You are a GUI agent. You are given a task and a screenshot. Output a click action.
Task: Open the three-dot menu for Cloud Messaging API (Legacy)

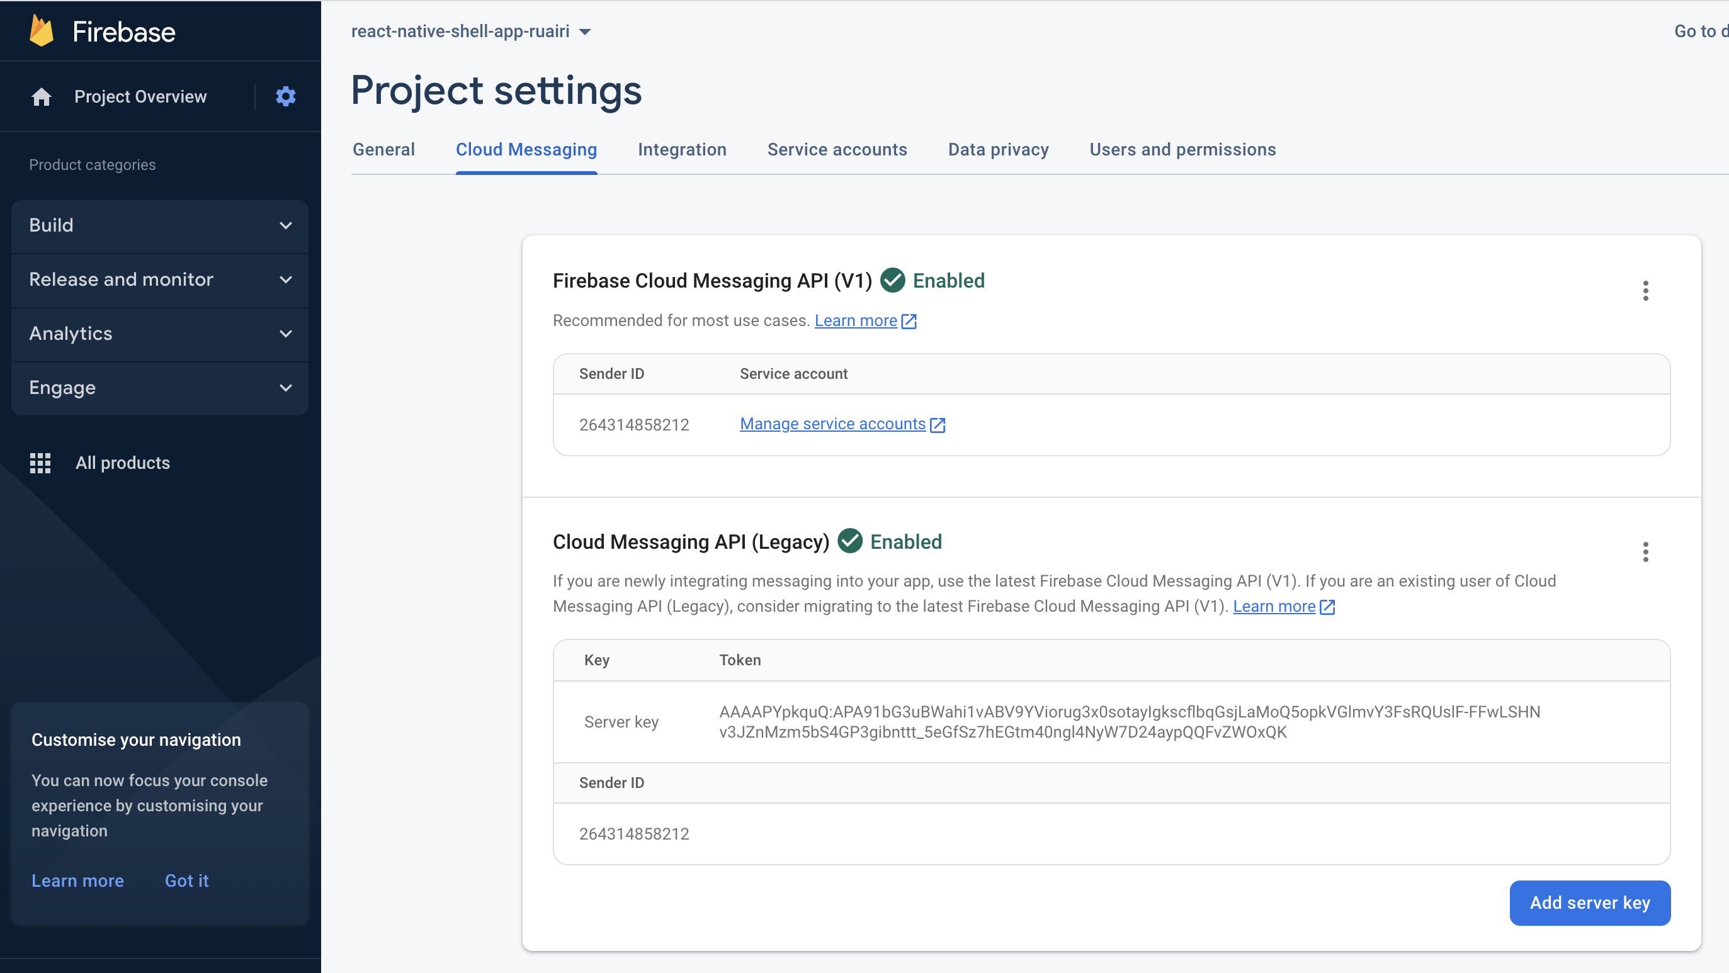pyautogui.click(x=1645, y=551)
